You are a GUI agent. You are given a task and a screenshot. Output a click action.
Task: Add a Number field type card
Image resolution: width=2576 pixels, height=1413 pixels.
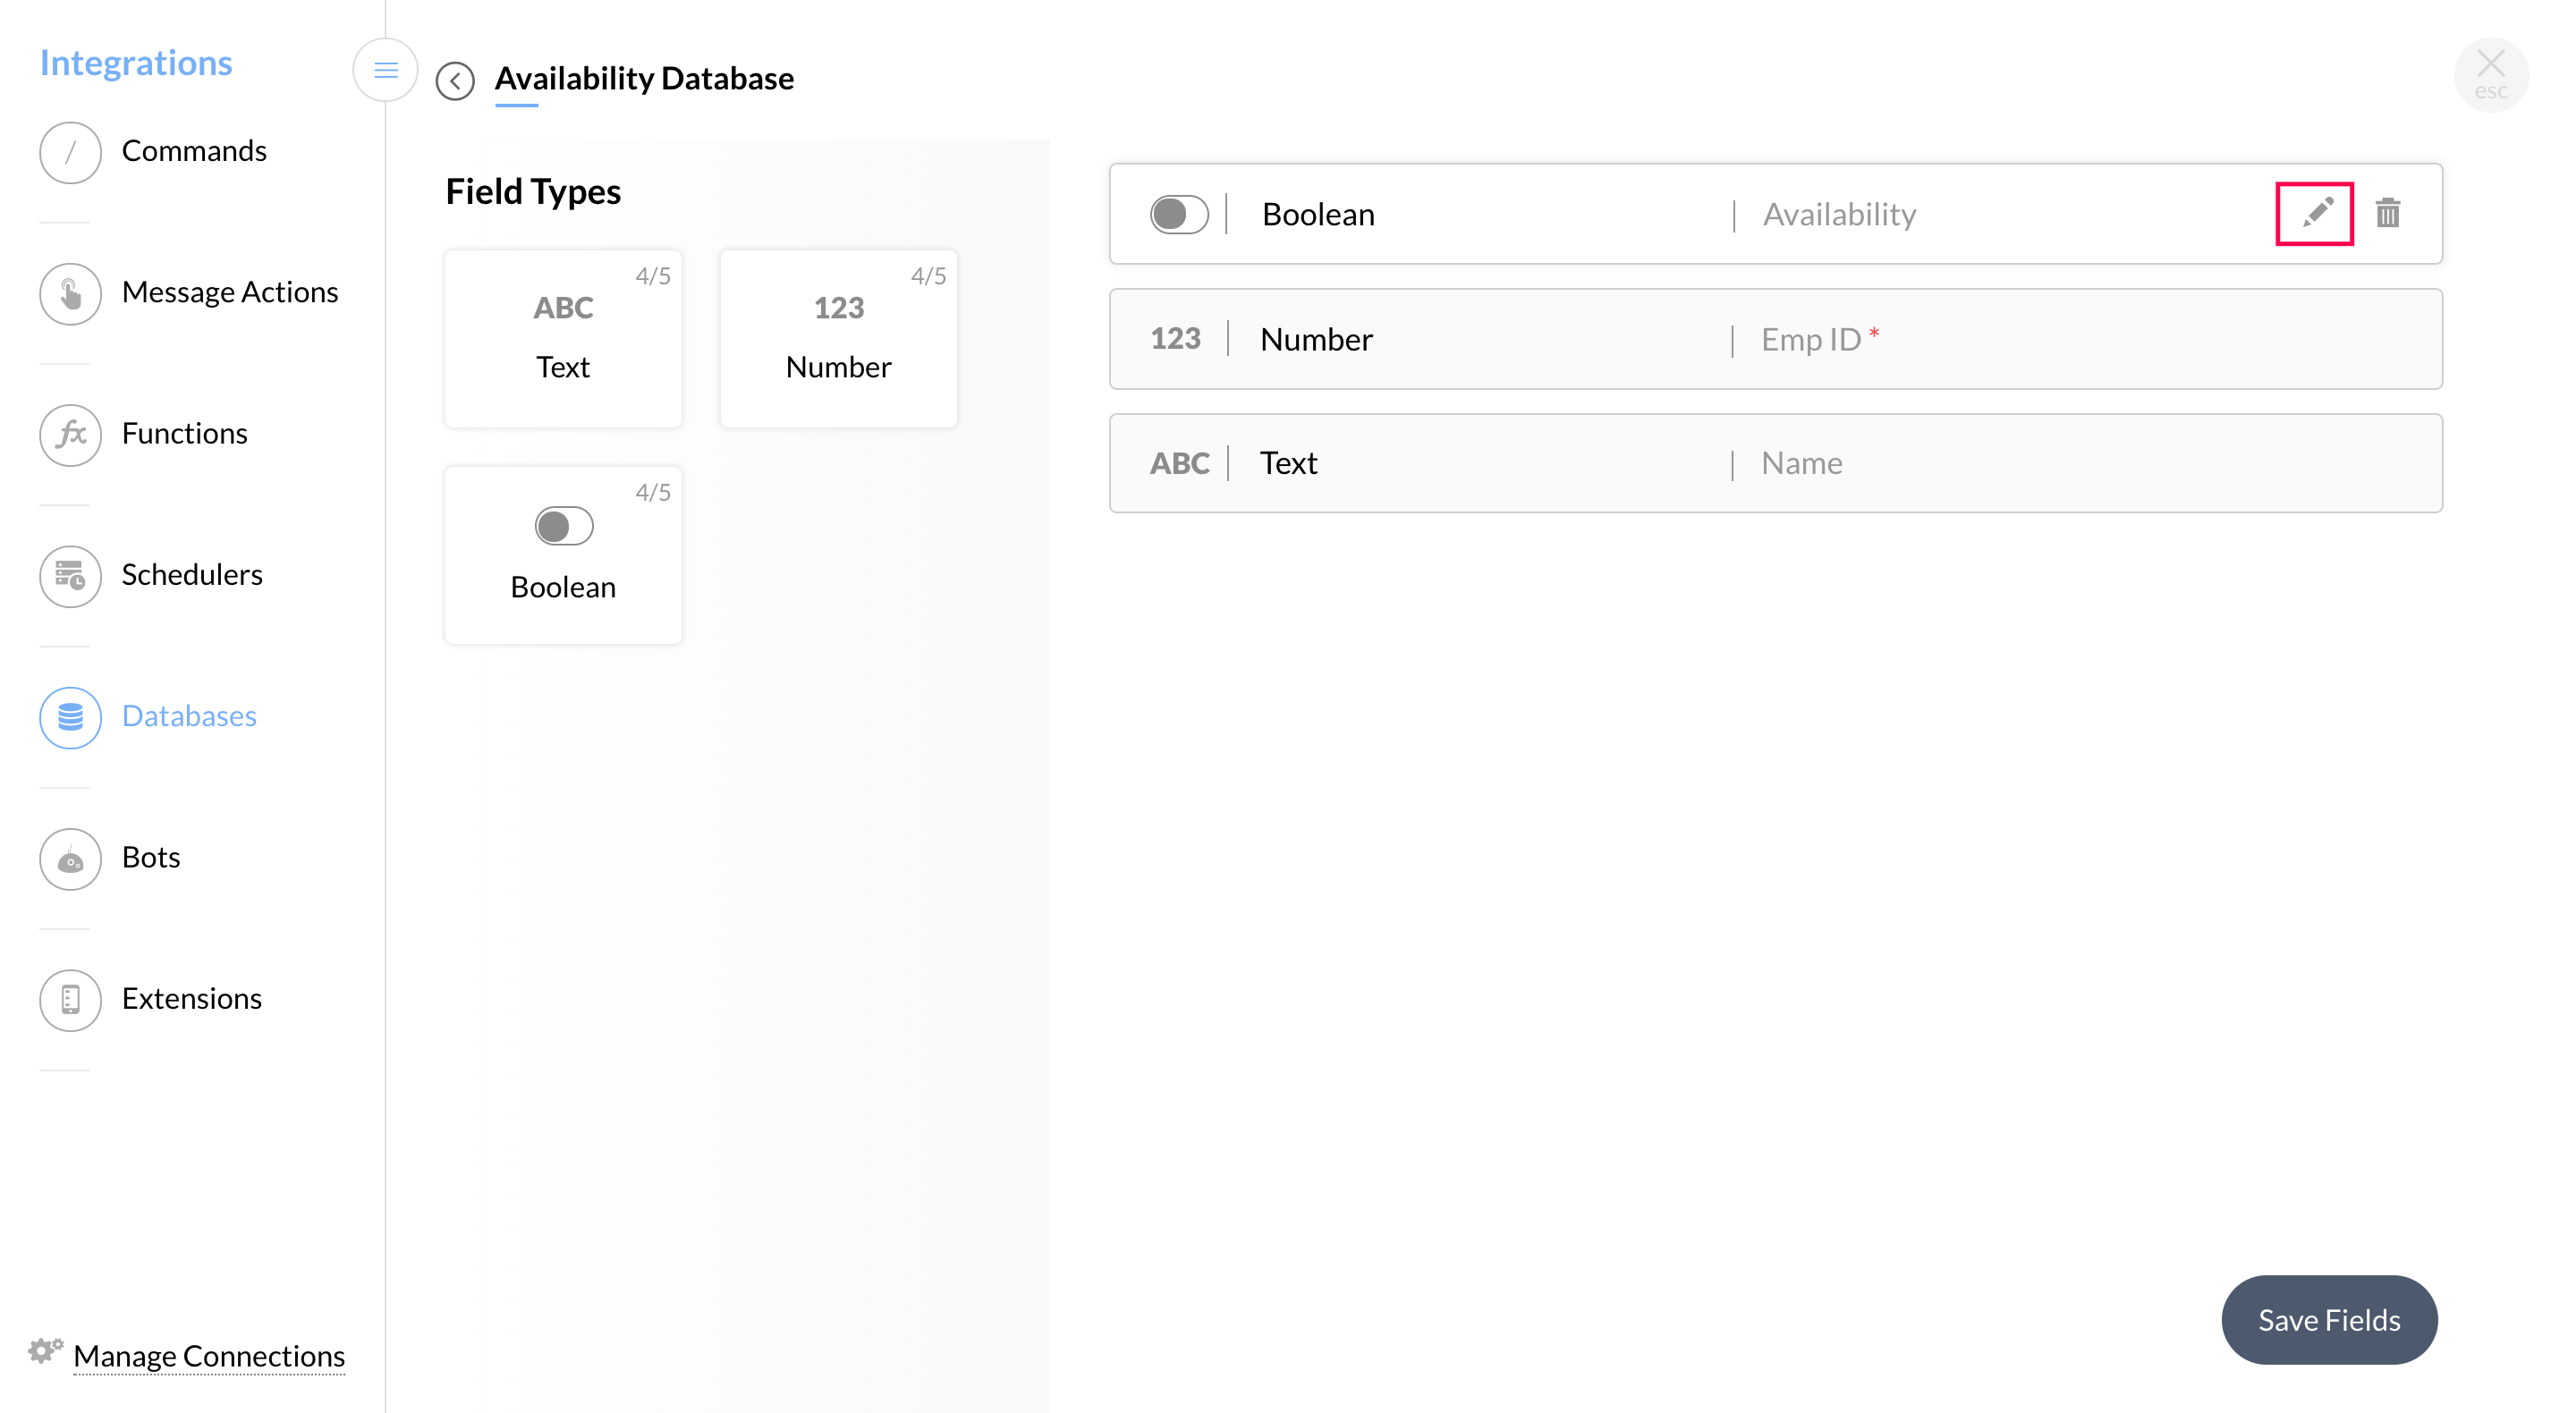838,338
